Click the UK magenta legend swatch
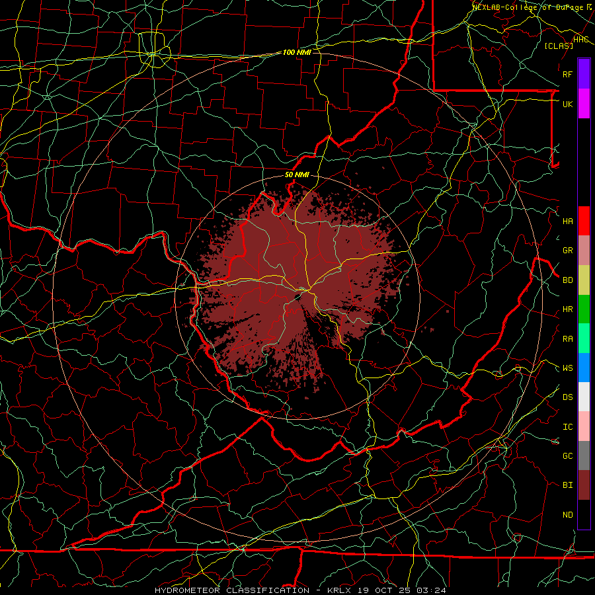This screenshot has width=595, height=595. pyautogui.click(x=584, y=104)
